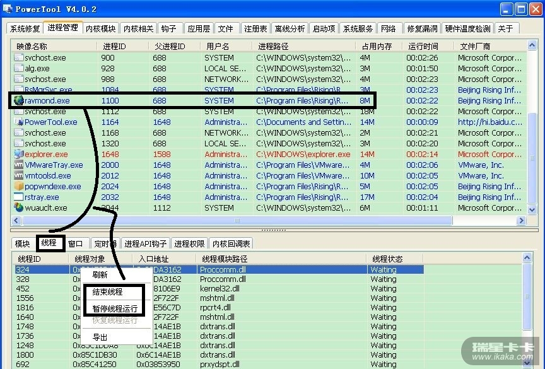Click the wuauclt.exe update icon
Viewport: 545px width, 369px height.
pyautogui.click(x=19, y=208)
